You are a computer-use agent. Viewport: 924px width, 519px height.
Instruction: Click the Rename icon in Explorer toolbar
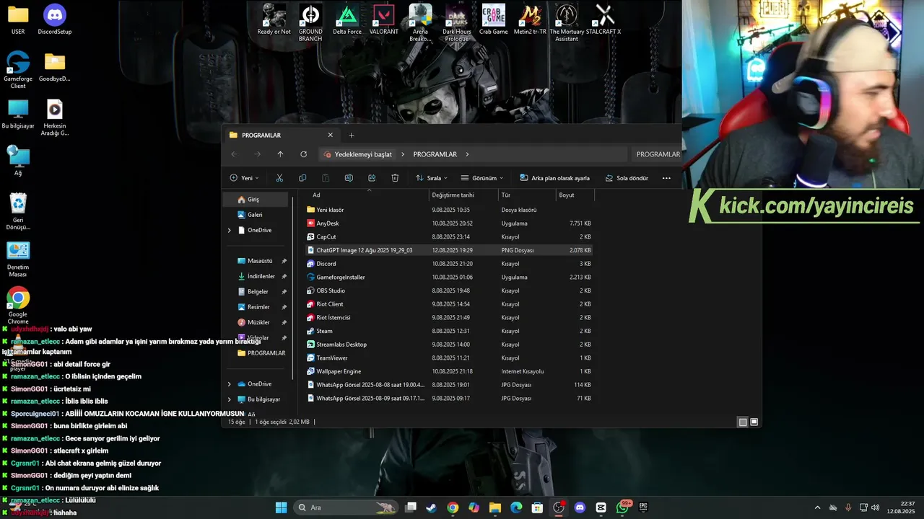[349, 178]
